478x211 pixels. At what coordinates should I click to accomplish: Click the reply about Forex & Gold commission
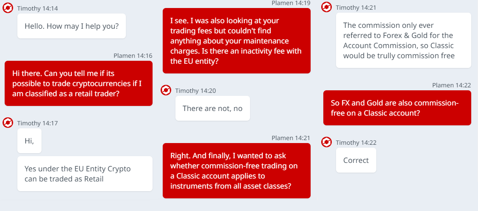403,41
